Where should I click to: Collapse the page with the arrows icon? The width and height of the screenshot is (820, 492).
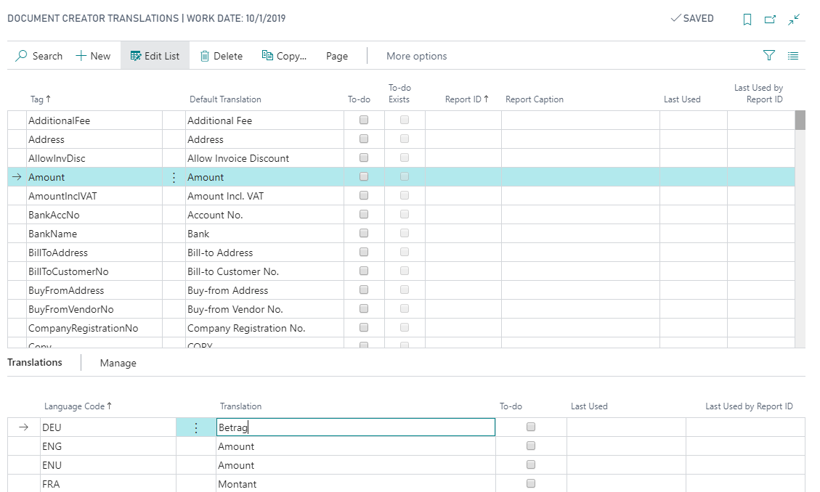pos(795,20)
